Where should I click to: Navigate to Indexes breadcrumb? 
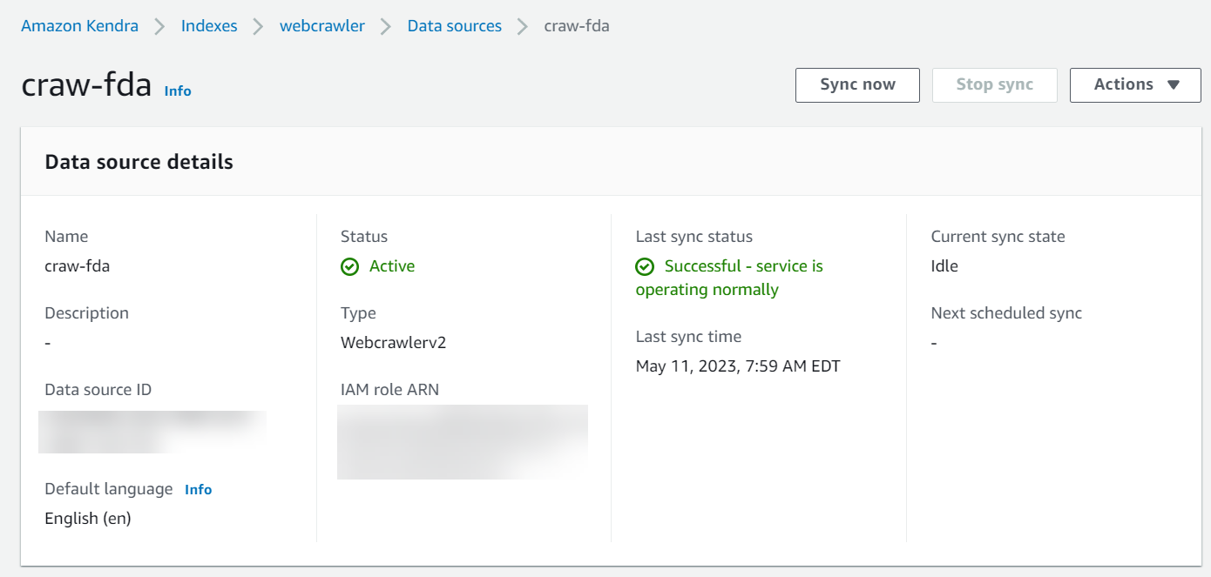[x=209, y=26]
